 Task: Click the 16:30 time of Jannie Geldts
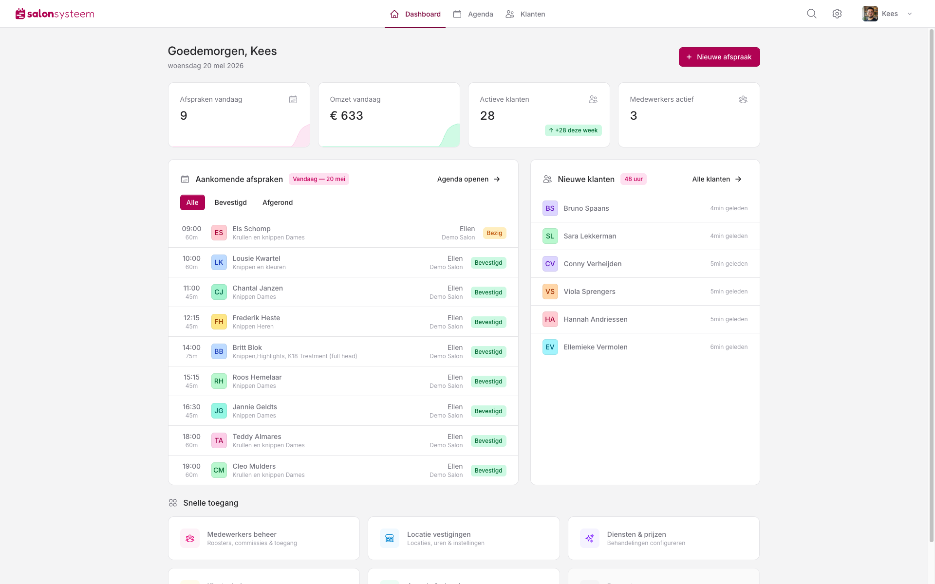tap(191, 407)
